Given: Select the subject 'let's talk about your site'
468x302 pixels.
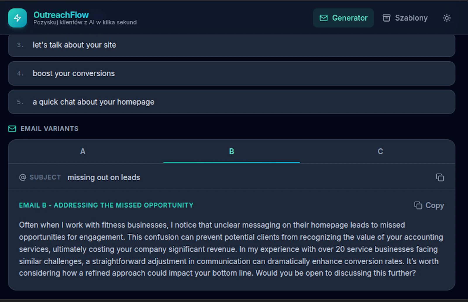Looking at the screenshot, I should (x=74, y=45).
